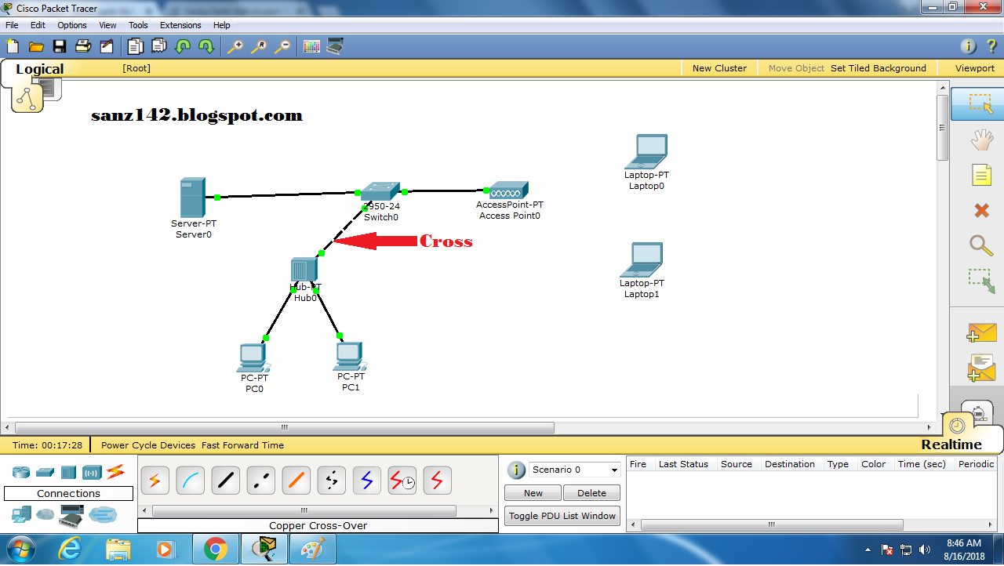This screenshot has height=566, width=1004.
Task: Select the Place Note tool
Action: coord(982,174)
